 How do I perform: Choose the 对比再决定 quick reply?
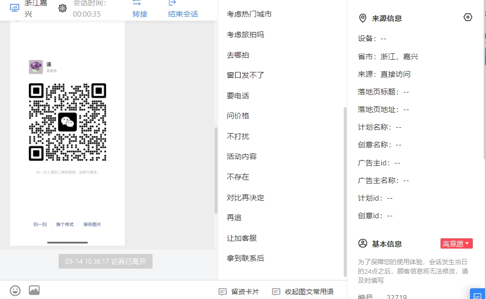(245, 198)
